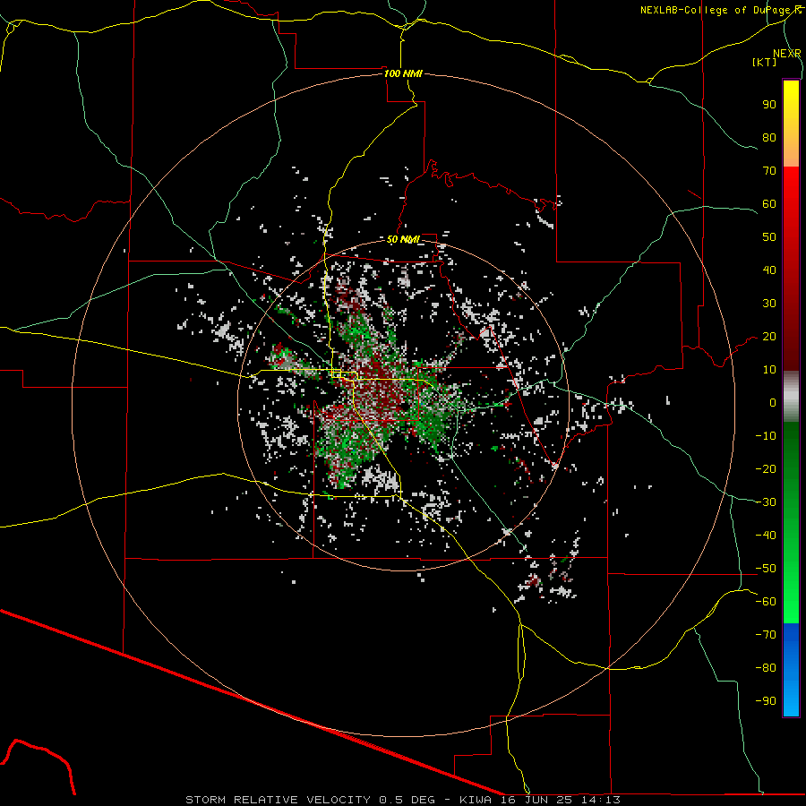The height and width of the screenshot is (806, 806).
Task: Click the 50 NMI range ring label
Action: point(403,239)
